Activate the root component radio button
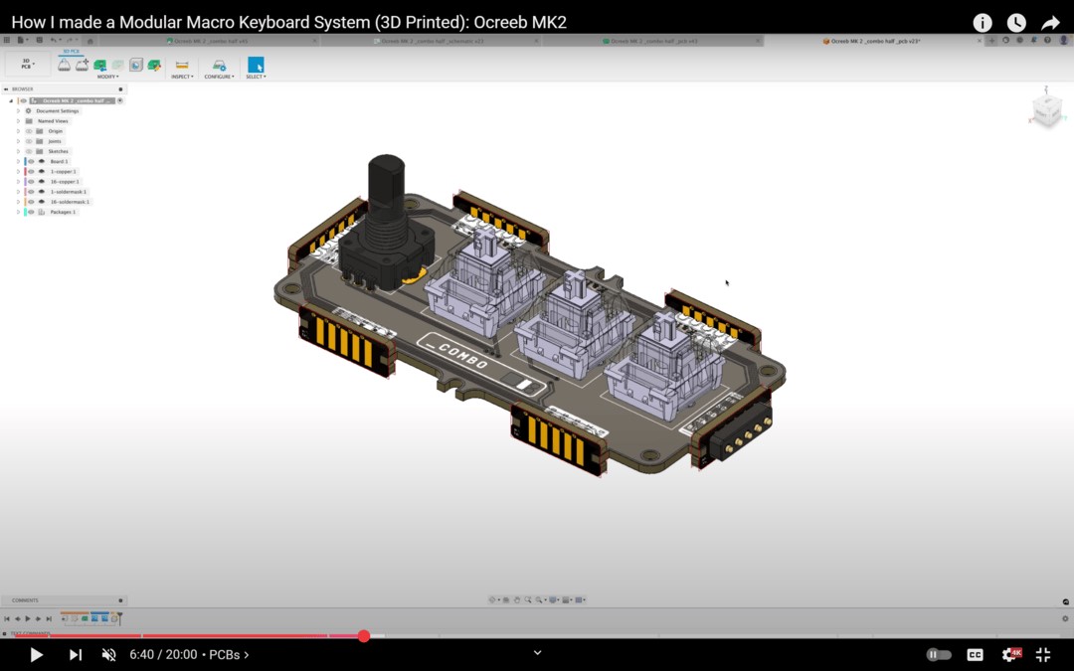This screenshot has width=1074, height=671. (x=120, y=100)
